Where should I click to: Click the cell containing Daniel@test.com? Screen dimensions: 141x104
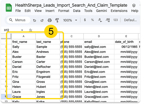click(99, 67)
